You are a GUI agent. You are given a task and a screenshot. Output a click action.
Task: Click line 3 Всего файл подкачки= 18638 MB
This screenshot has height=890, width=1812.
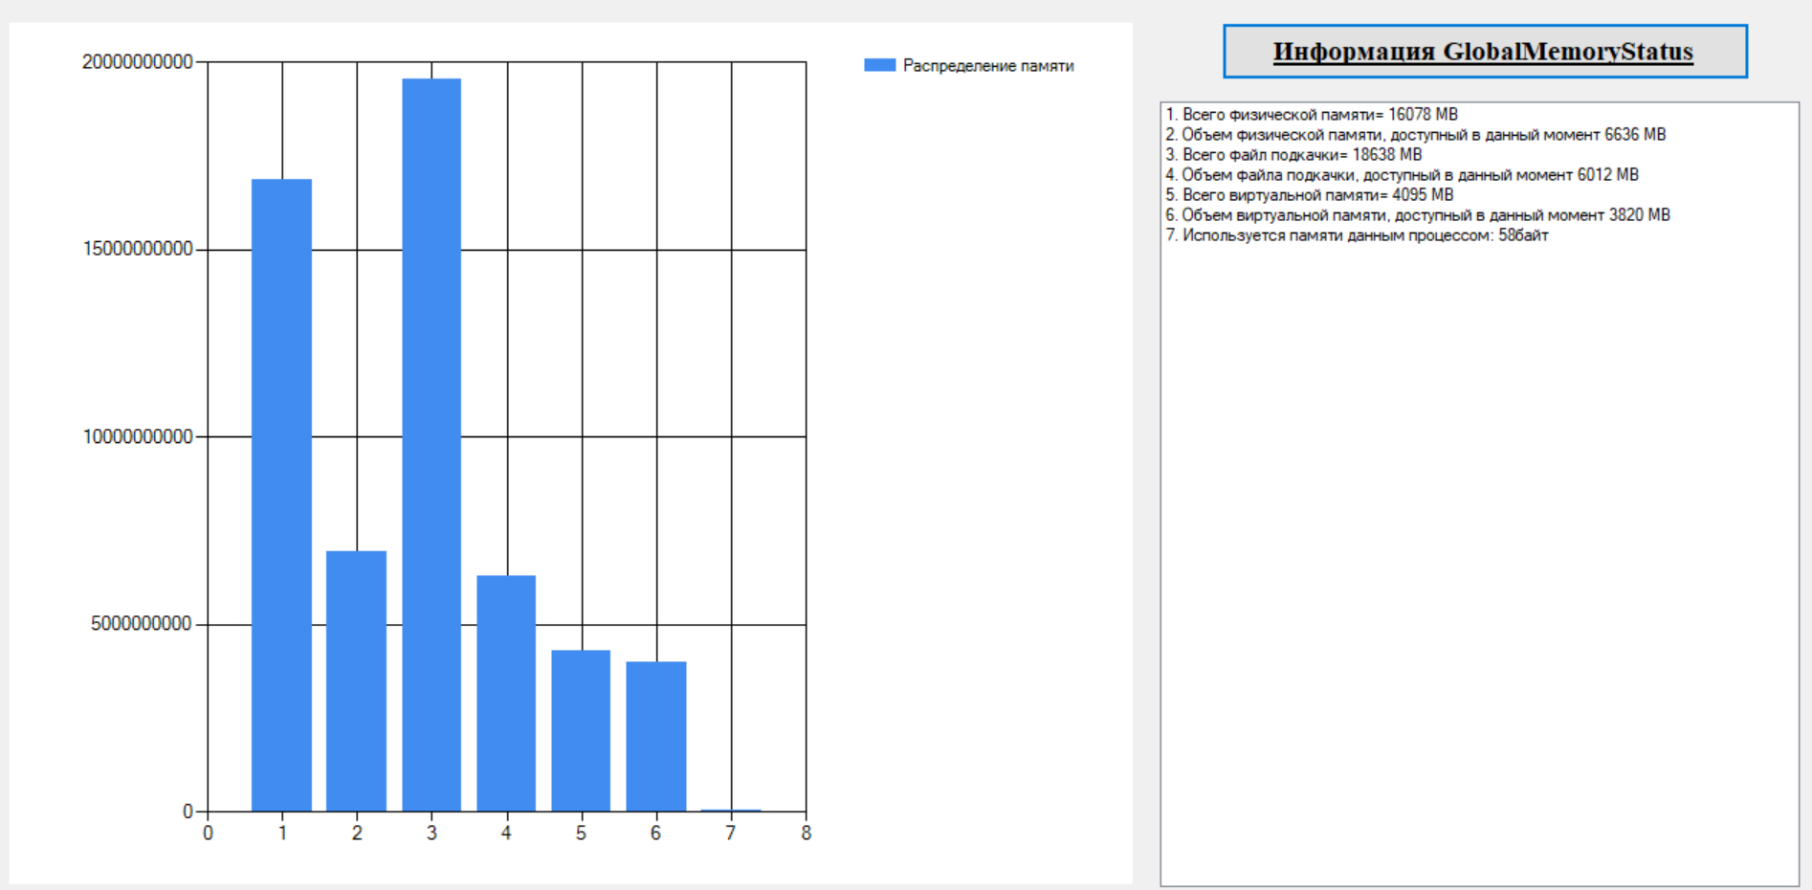1293,155
